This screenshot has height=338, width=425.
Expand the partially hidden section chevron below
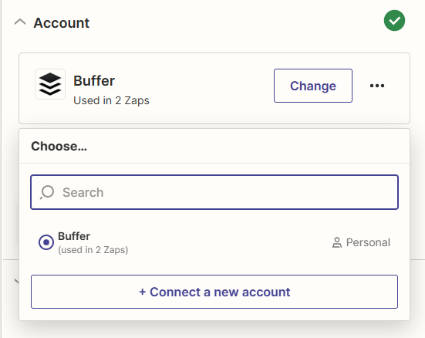(16, 281)
